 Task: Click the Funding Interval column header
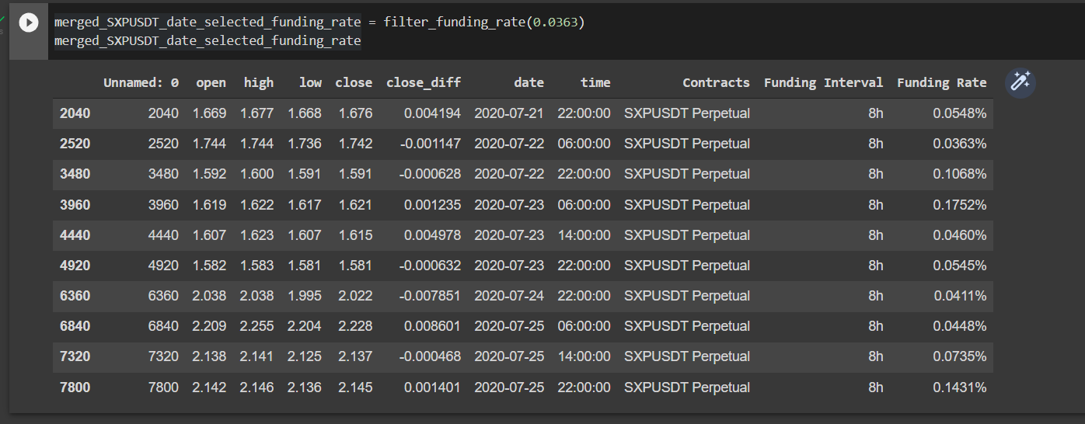click(x=823, y=82)
